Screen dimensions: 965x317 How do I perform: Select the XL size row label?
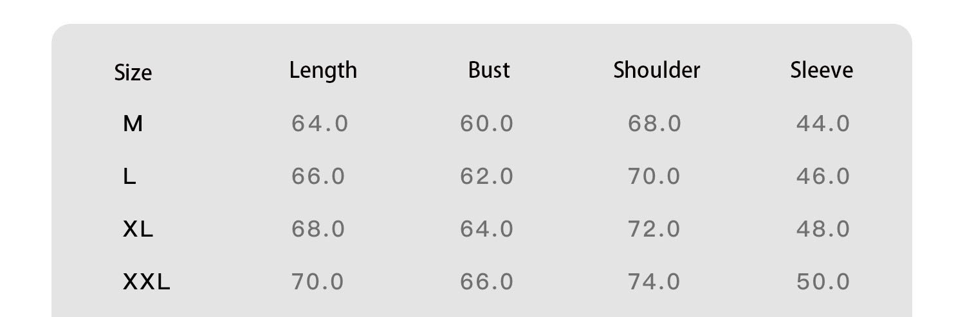(138, 229)
